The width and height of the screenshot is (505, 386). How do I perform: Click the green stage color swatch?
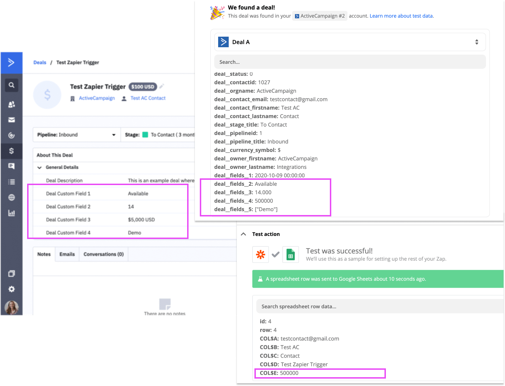pyautogui.click(x=145, y=135)
